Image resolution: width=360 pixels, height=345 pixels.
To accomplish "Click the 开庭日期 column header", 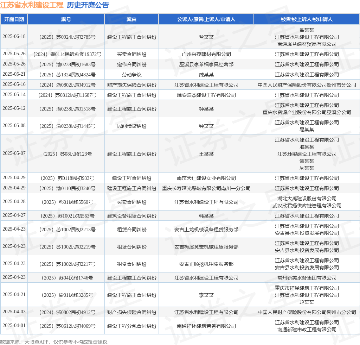I will (14, 19).
